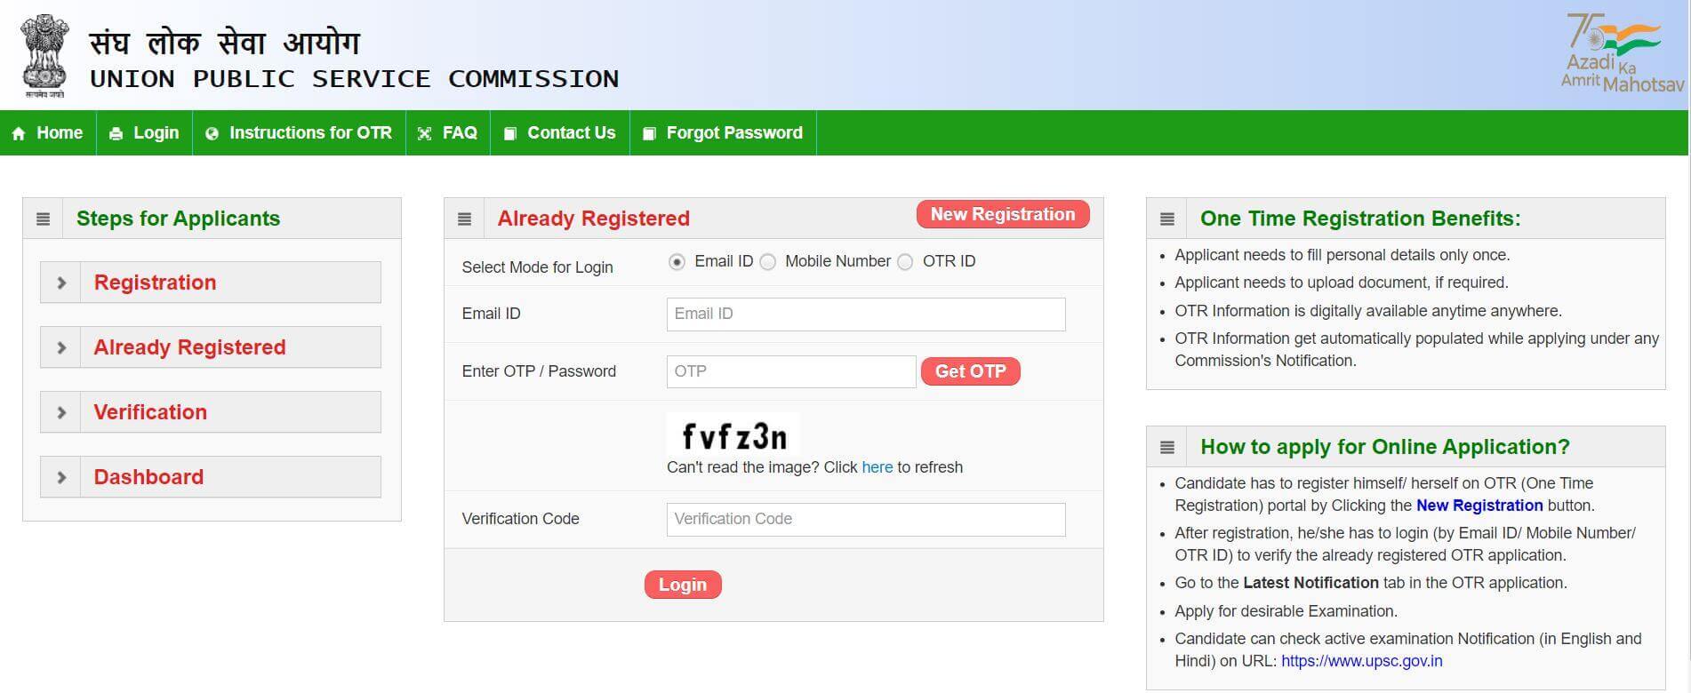The height and width of the screenshot is (693, 1691).
Task: Select the Mobile Number login mode
Action: 767,261
